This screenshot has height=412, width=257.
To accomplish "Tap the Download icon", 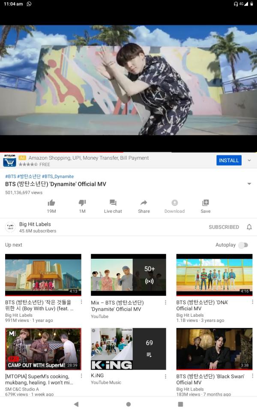I will (x=175, y=203).
